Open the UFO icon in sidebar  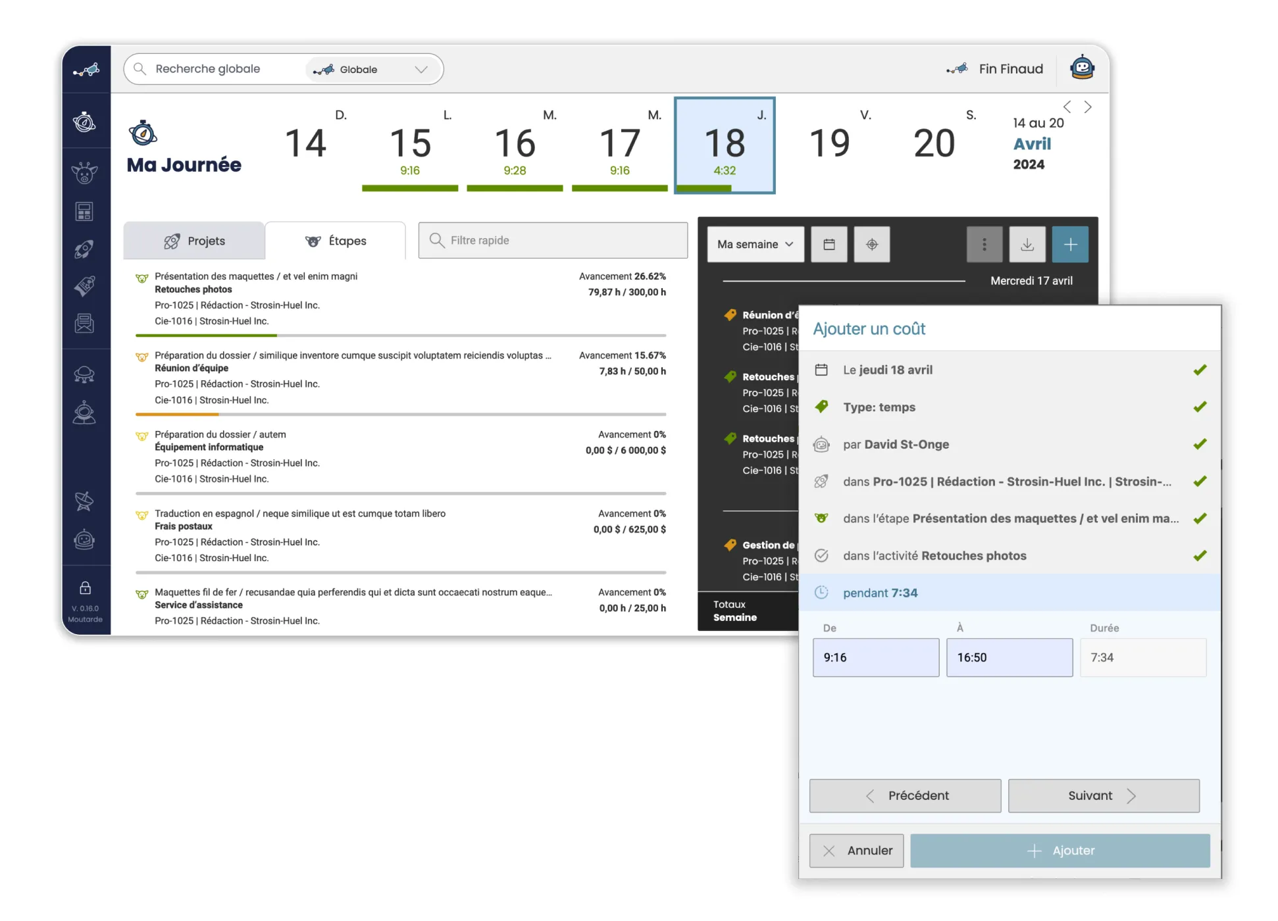(x=85, y=374)
